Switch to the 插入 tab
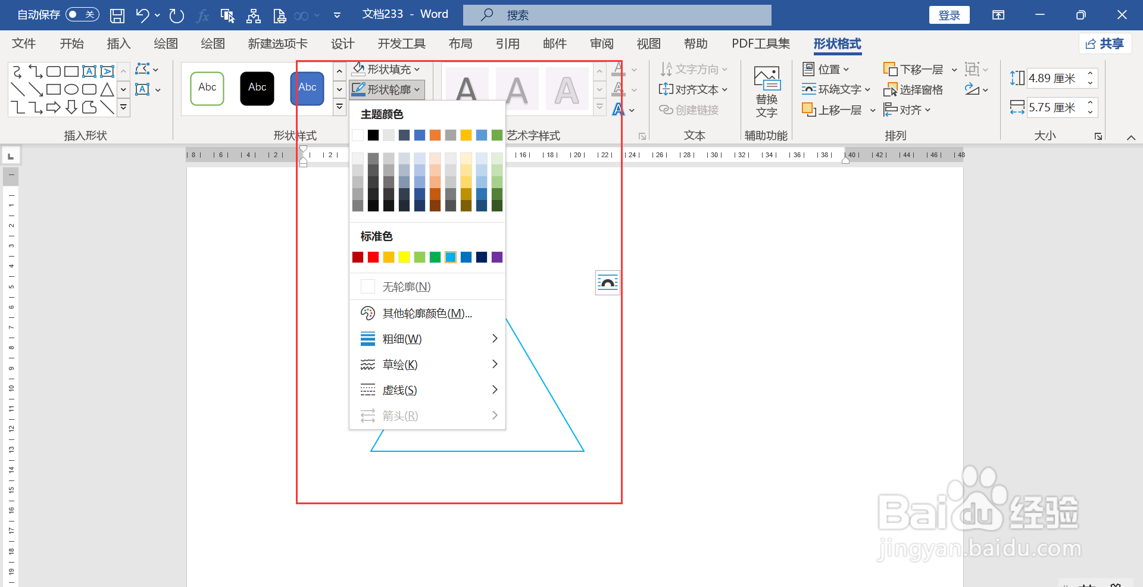The image size is (1143, 587). point(118,43)
